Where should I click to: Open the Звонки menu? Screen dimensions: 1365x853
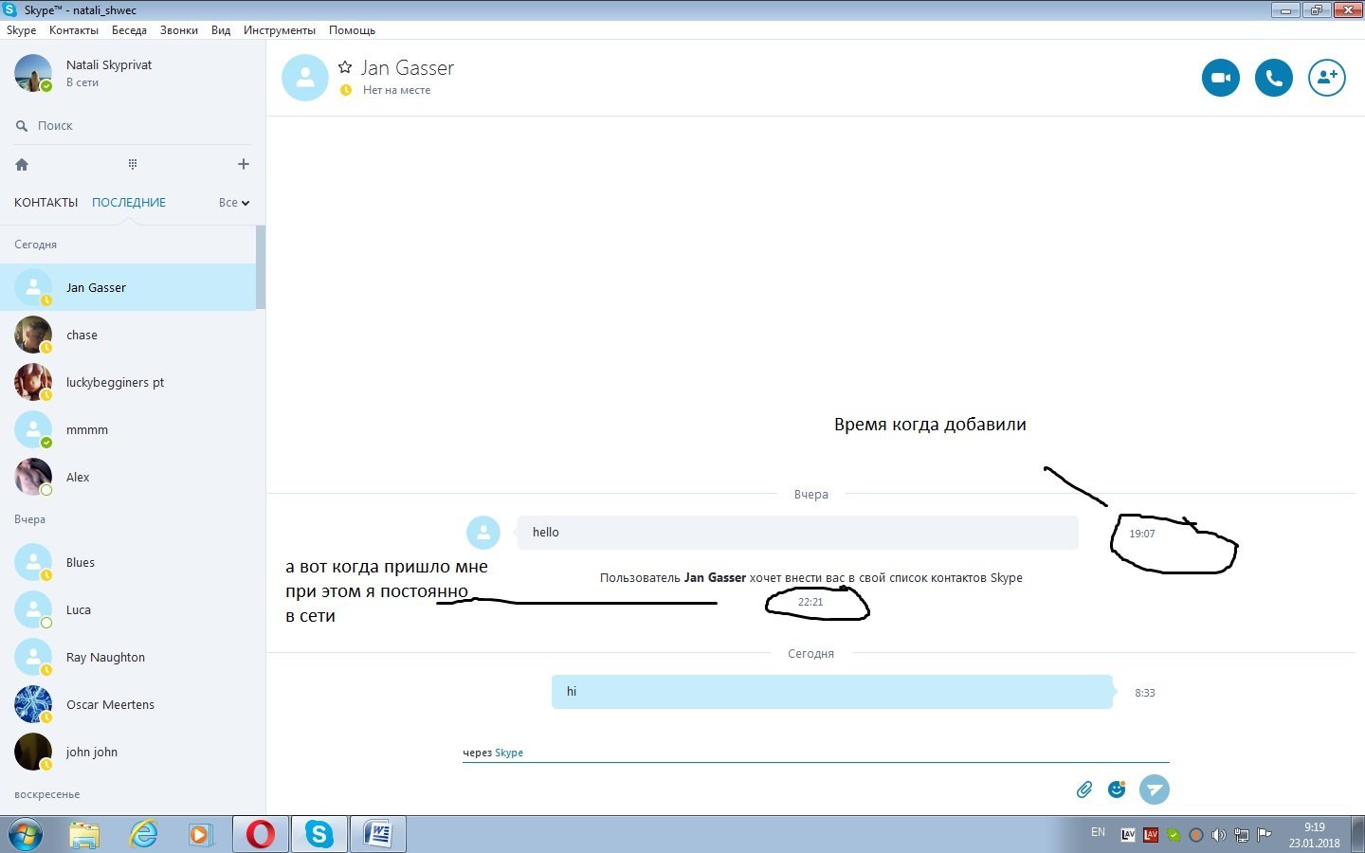click(179, 30)
